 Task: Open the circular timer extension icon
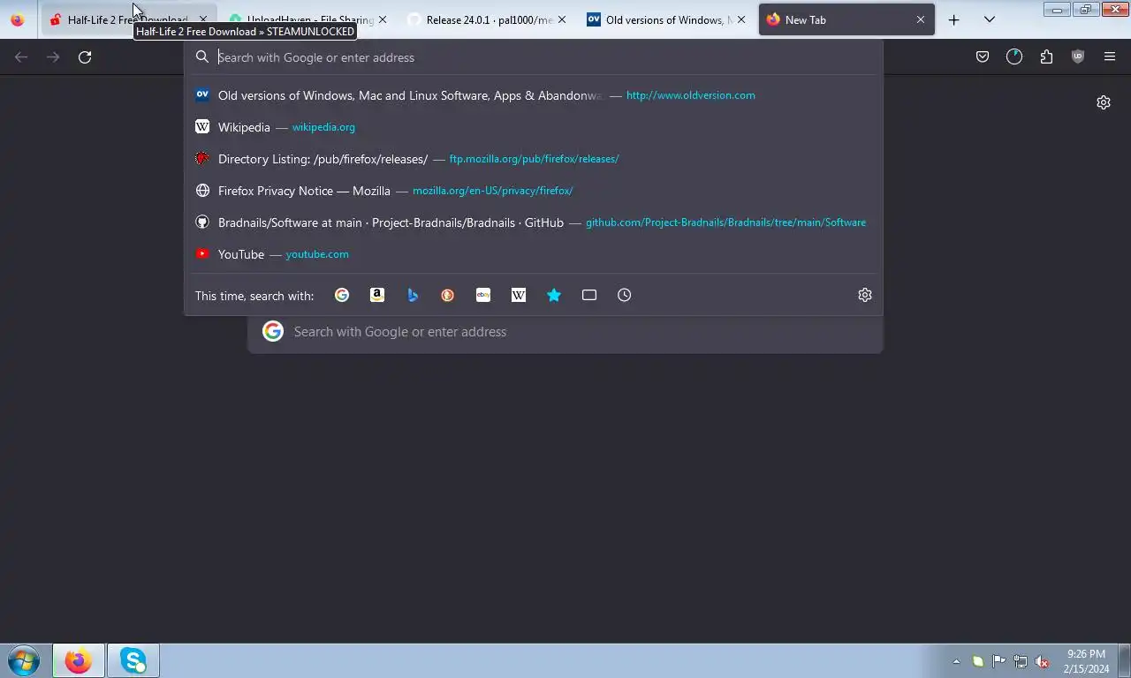point(1014,57)
